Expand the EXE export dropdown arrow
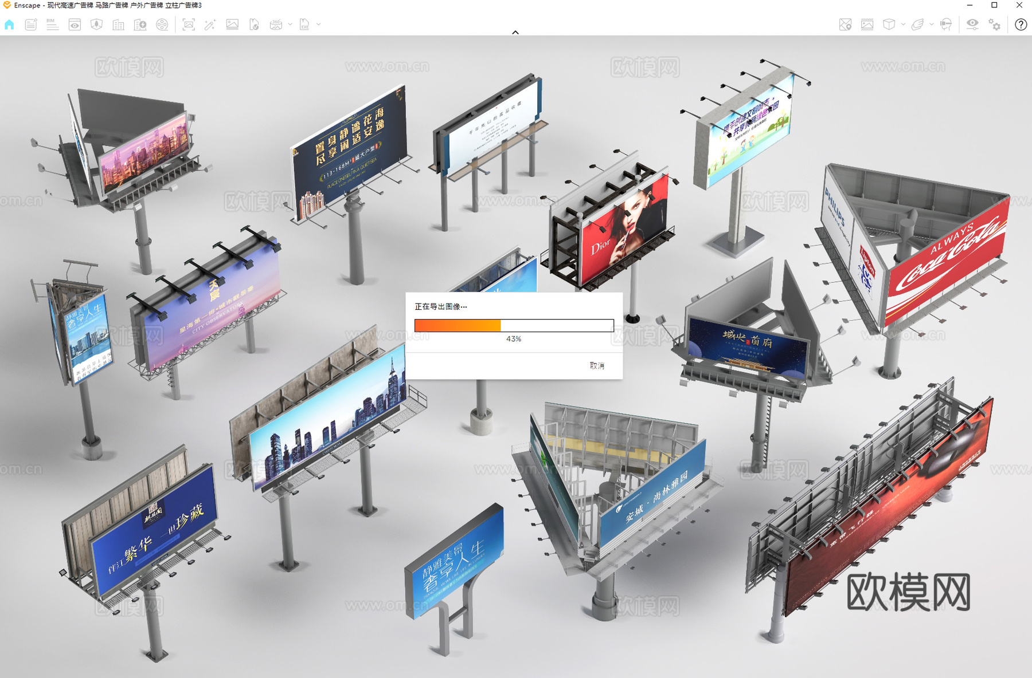The image size is (1032, 678). [319, 25]
